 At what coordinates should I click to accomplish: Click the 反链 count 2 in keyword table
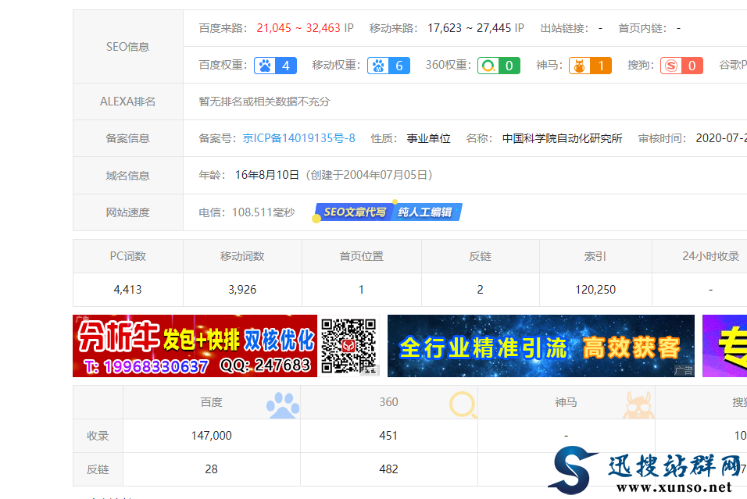tap(481, 290)
